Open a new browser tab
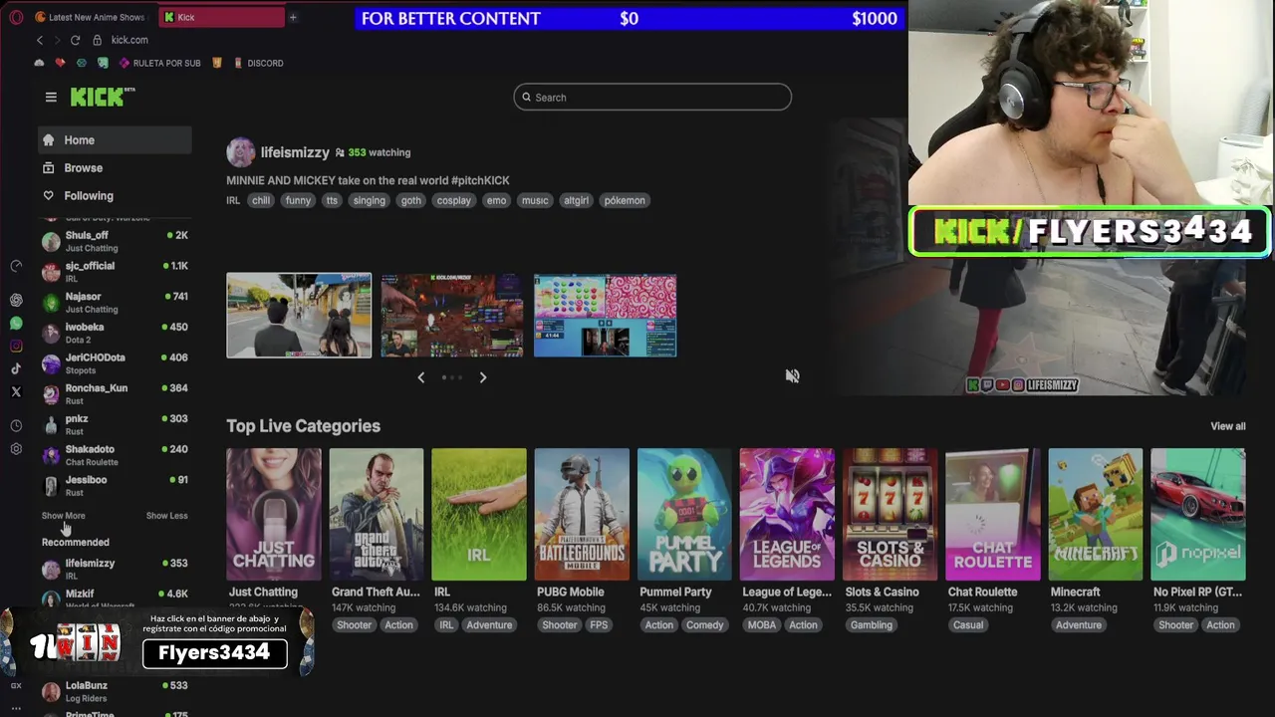Image resolution: width=1275 pixels, height=717 pixels. (x=293, y=17)
